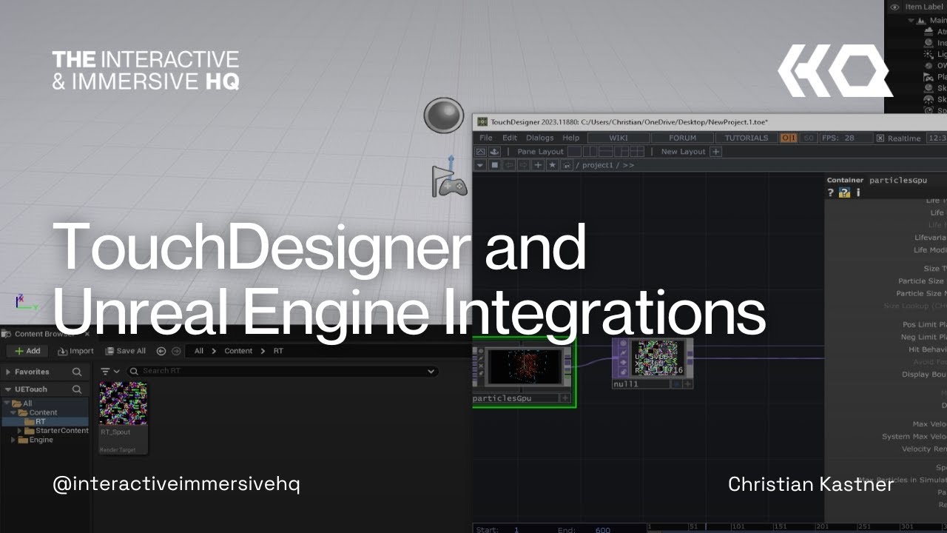
Task: Click Save All in Content Browser
Action: pos(126,351)
